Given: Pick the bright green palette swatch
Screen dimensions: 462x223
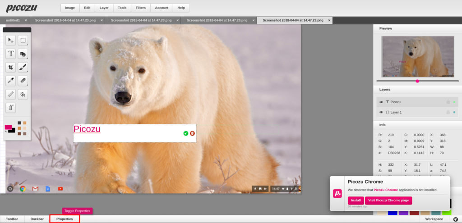Looking at the screenshot, I should point(447,212).
